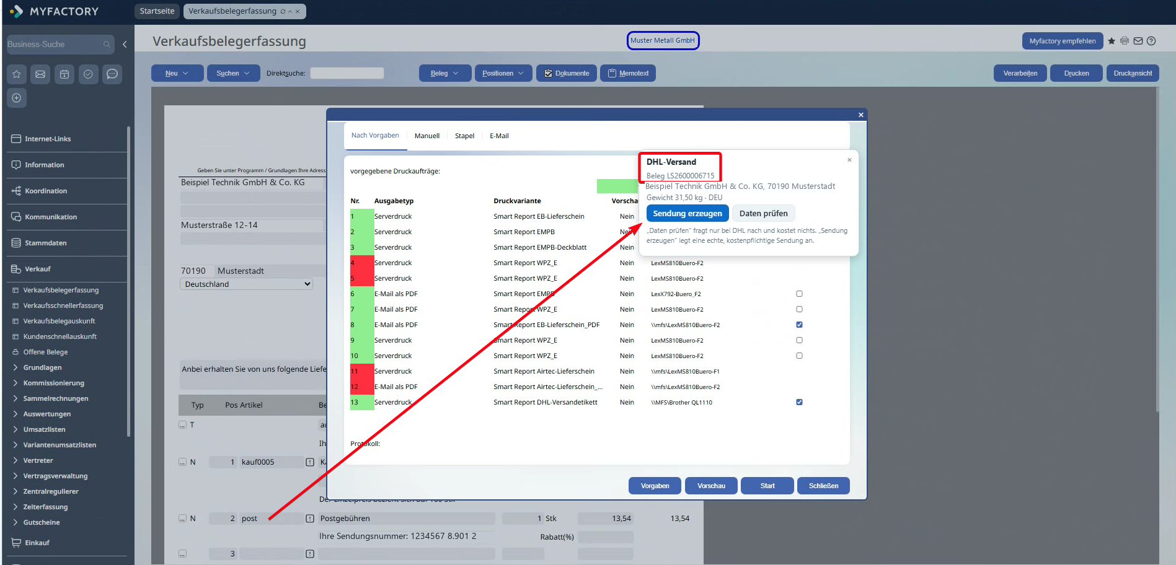Viewport: 1176px width, 565px height.
Task: Switch to the Nach Vorgaben tab
Action: [375, 136]
